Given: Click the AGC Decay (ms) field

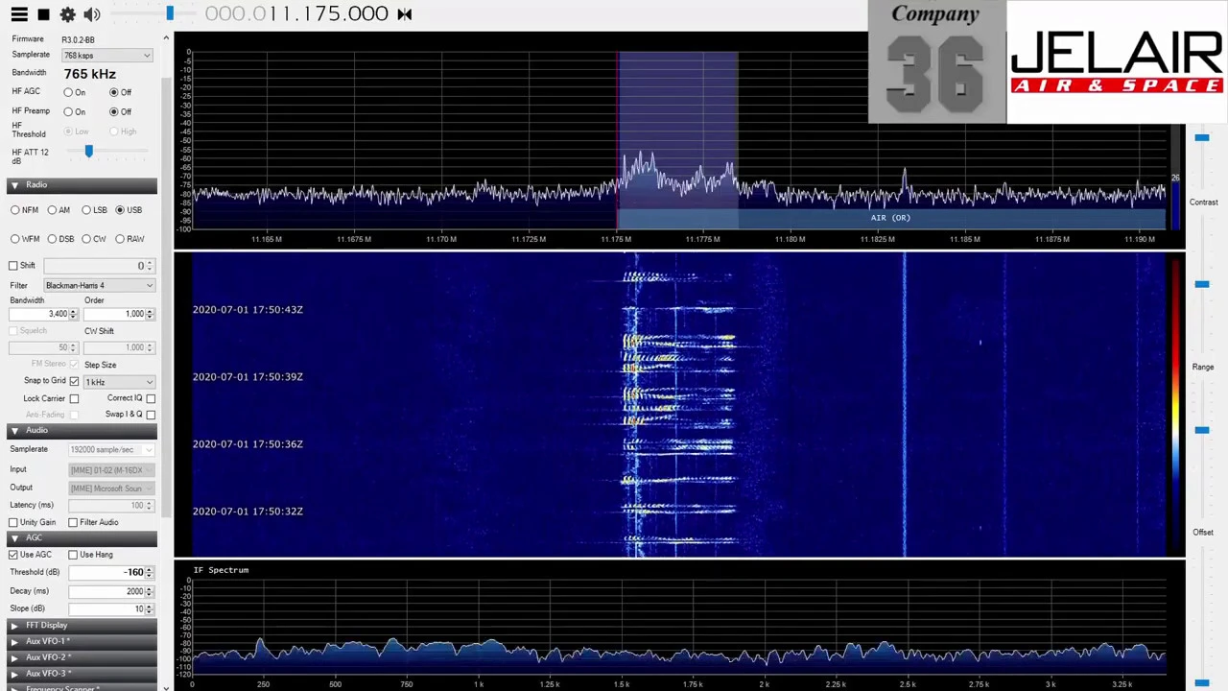Looking at the screenshot, I should coord(111,591).
